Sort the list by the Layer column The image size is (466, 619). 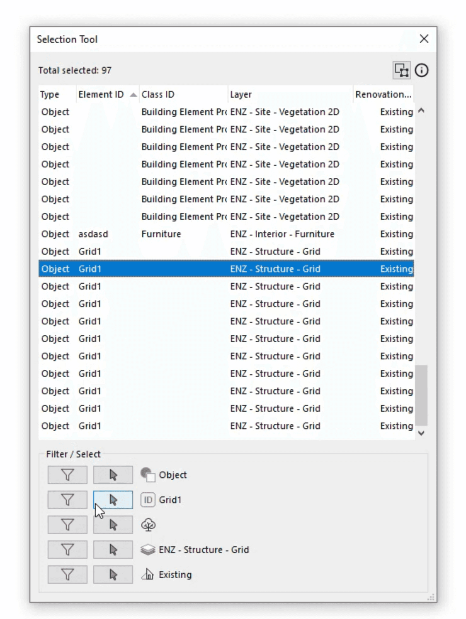[241, 95]
